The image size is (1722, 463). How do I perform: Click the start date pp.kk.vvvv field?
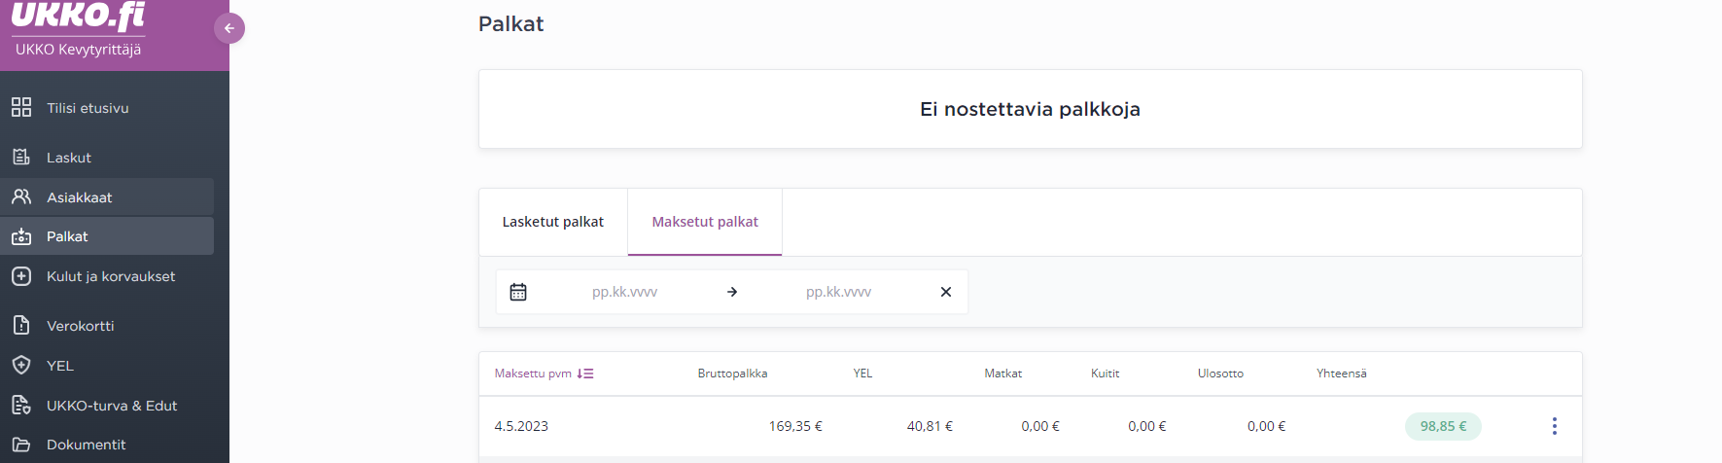pyautogui.click(x=625, y=292)
